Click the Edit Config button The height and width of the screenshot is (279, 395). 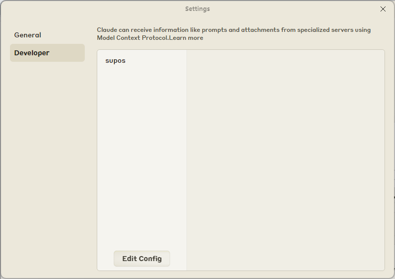(x=142, y=259)
